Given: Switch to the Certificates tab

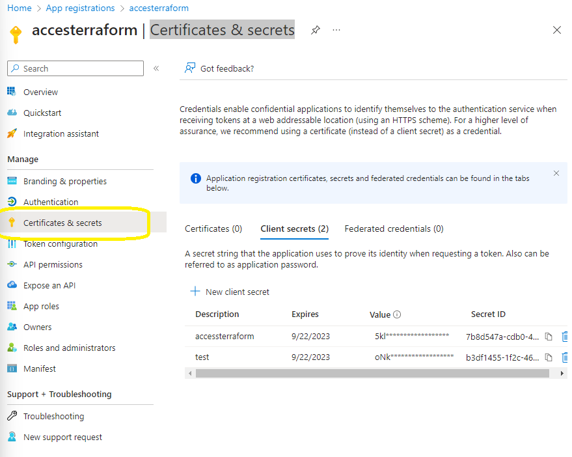Looking at the screenshot, I should pos(213,228).
